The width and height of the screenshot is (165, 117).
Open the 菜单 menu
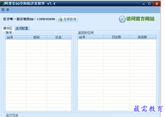pyautogui.click(x=5, y=10)
